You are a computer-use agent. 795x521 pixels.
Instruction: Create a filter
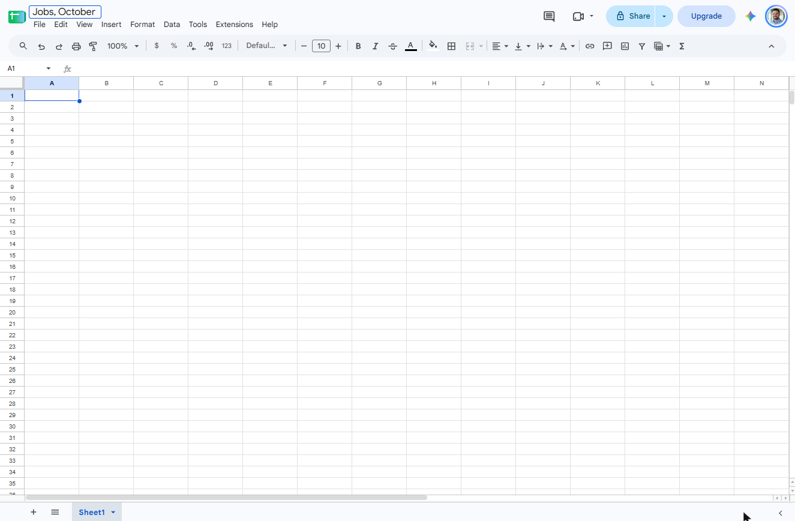pyautogui.click(x=642, y=46)
